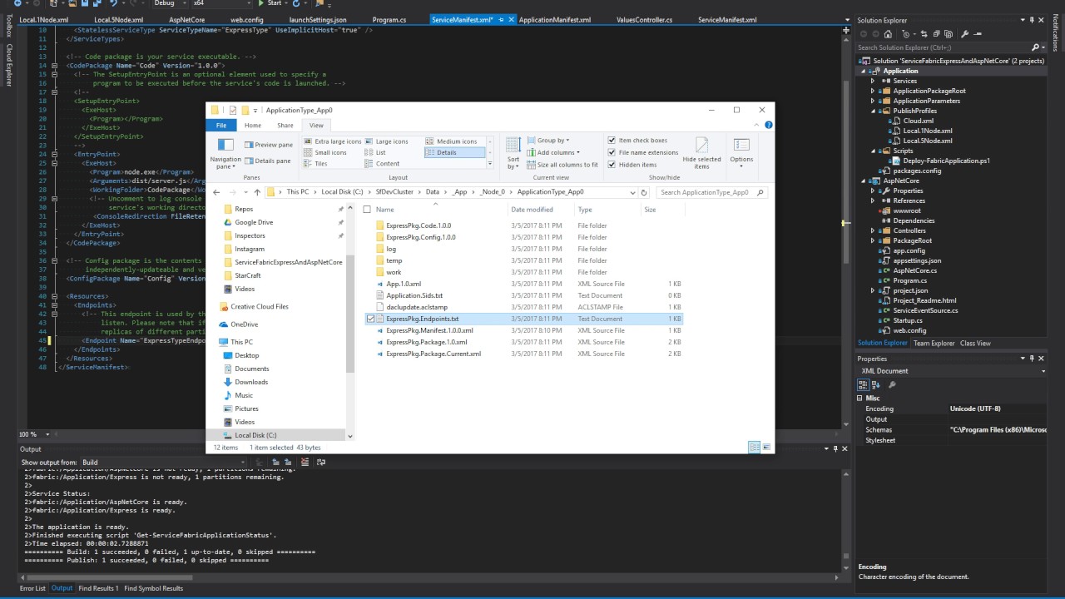Open OneDrive in navigation pane
This screenshot has width=1065, height=599.
click(x=245, y=324)
